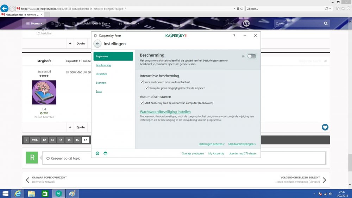Open the Home menu dropdown
Screen dimensions: 352x198
tap(34, 23)
